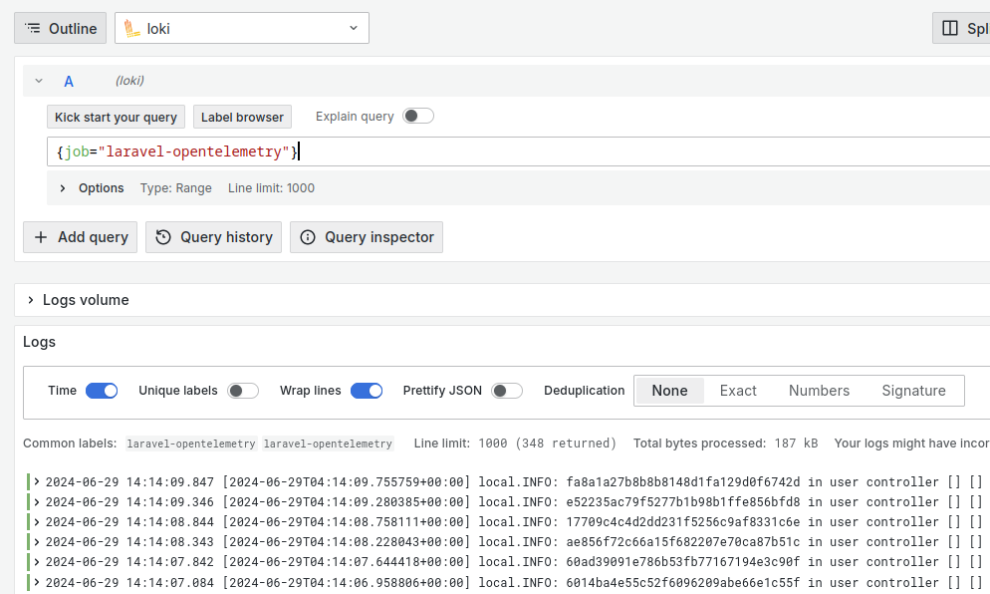Expand log line with timestamp 14:14:07.842
Image resolution: width=990 pixels, height=594 pixels.
[37, 562]
